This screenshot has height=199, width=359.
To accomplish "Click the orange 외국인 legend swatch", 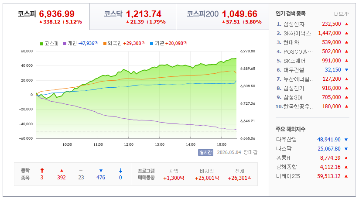I will point(105,44).
